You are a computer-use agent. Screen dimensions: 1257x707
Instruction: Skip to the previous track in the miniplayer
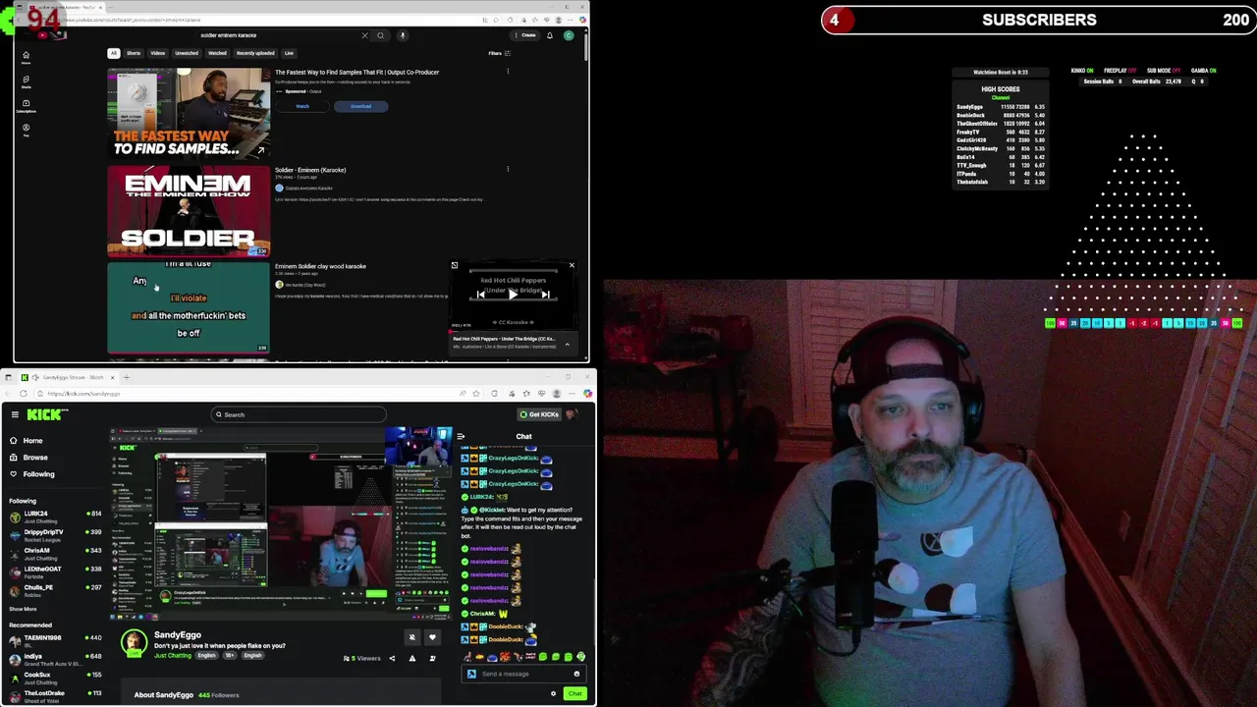click(480, 294)
